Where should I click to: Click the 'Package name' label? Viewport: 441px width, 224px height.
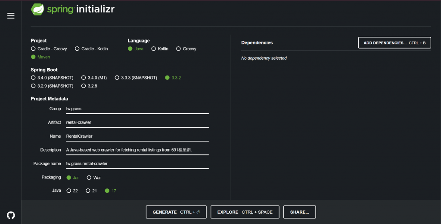[47, 163]
